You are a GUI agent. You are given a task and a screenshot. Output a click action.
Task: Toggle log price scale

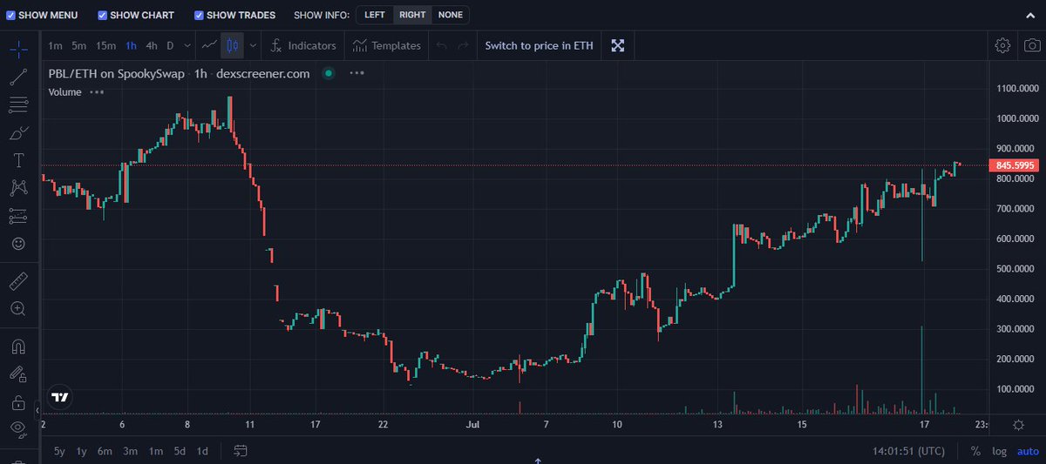coord(999,451)
